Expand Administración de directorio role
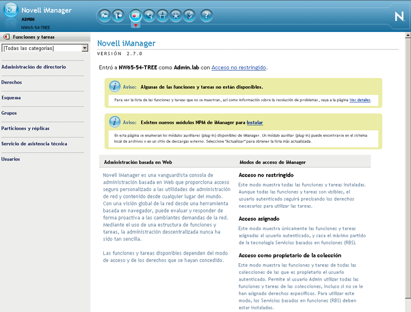The height and width of the screenshot is (312, 411). pyautogui.click(x=34, y=67)
